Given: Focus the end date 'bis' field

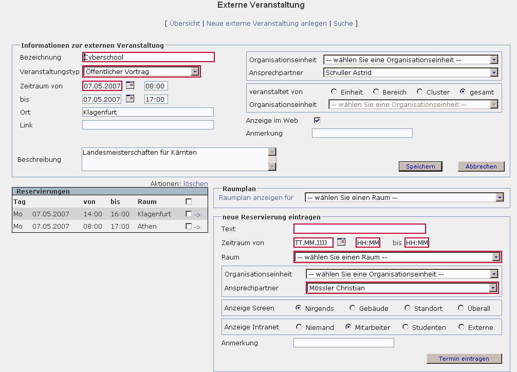Looking at the screenshot, I should coord(102,99).
